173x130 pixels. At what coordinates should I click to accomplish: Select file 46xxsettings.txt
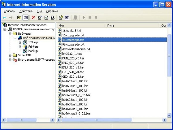(x=73, y=40)
